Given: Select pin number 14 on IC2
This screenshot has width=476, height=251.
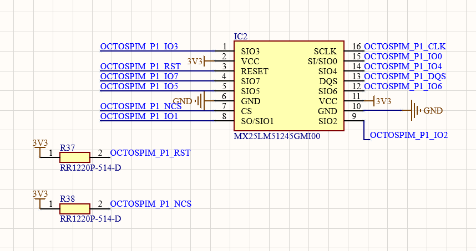Looking at the screenshot, I should tap(356, 66).
